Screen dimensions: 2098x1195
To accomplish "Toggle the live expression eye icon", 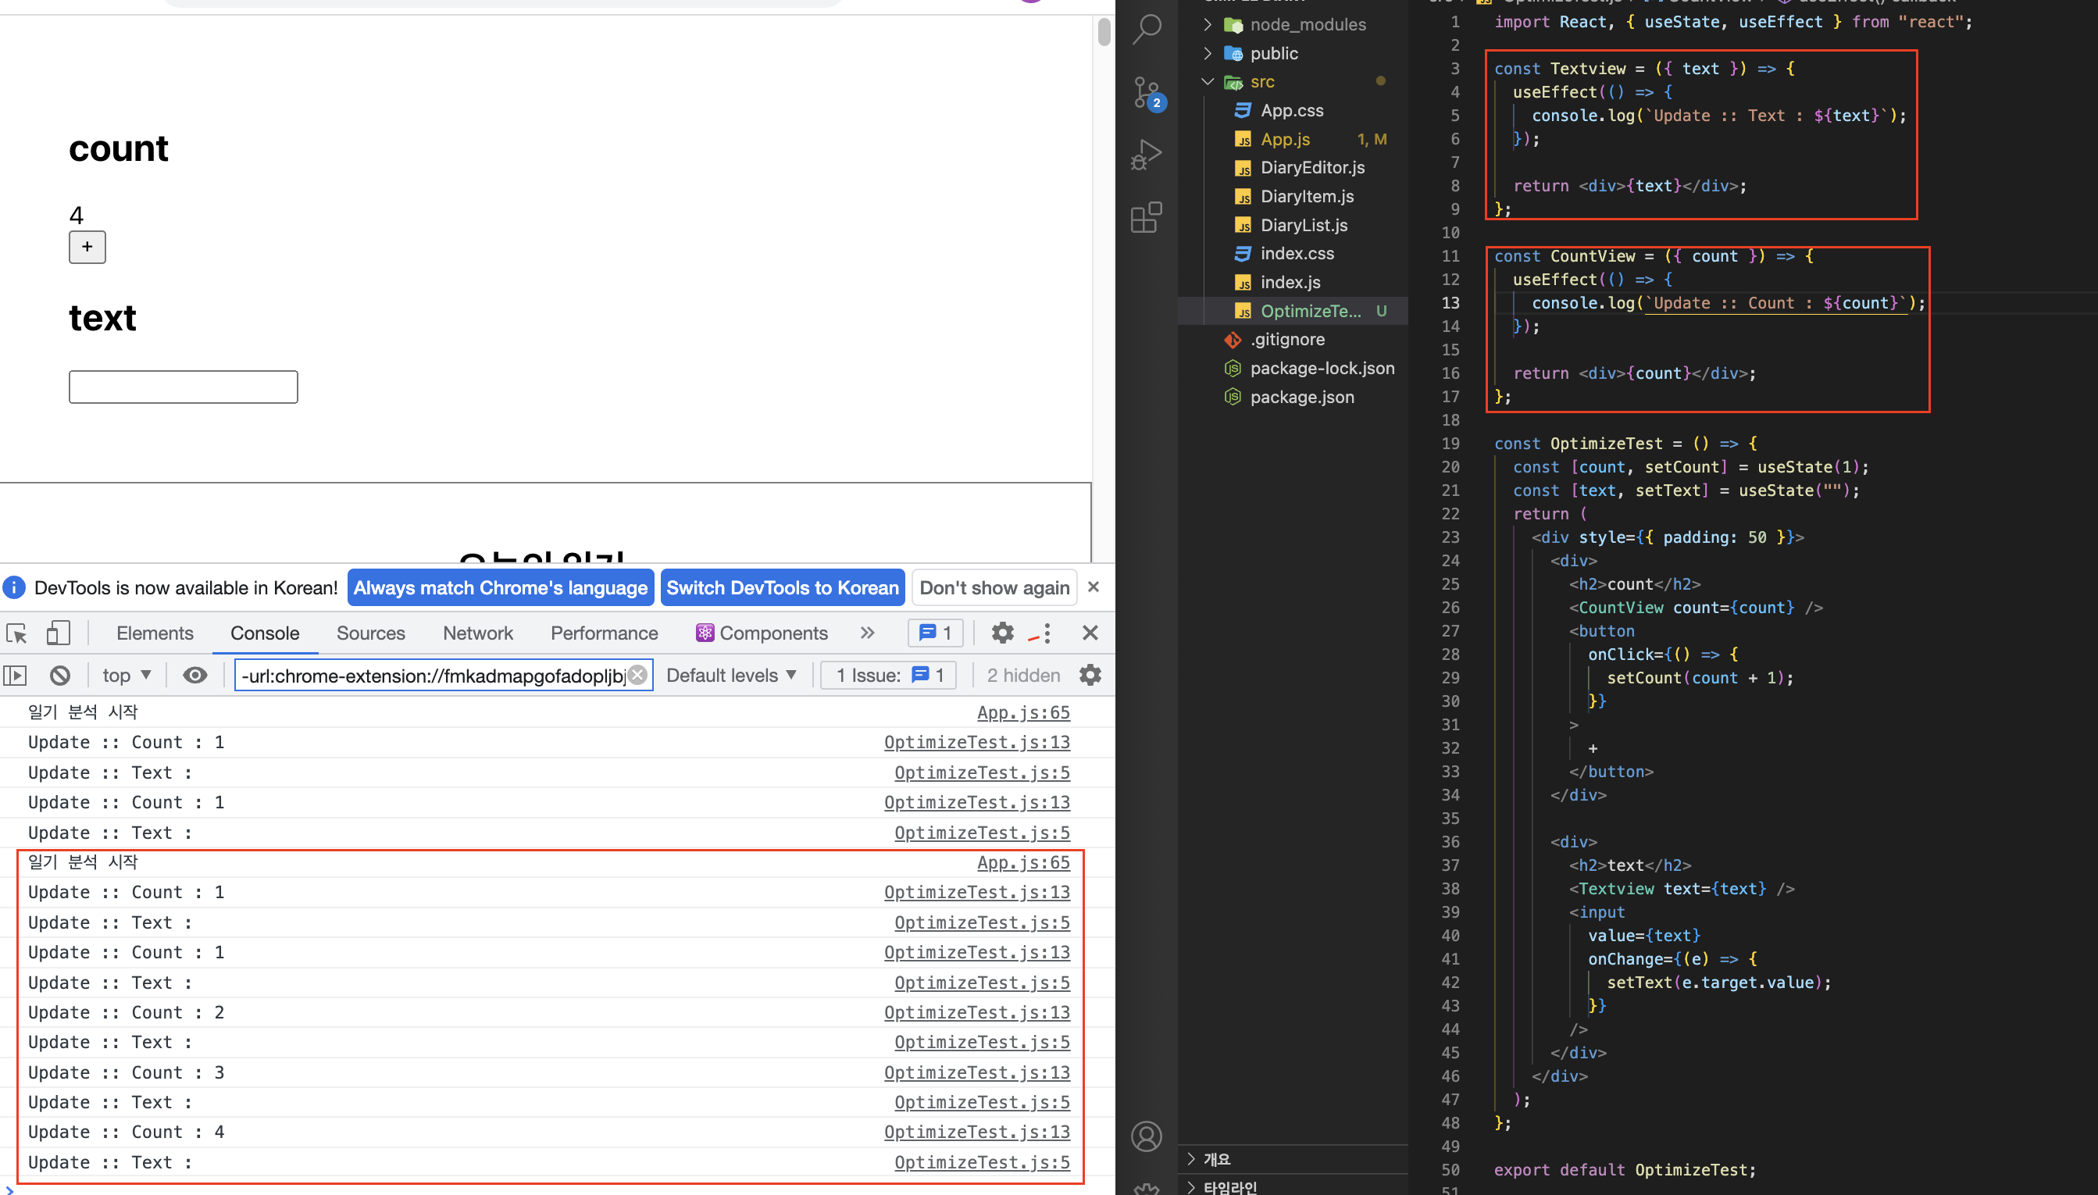I will (x=194, y=676).
